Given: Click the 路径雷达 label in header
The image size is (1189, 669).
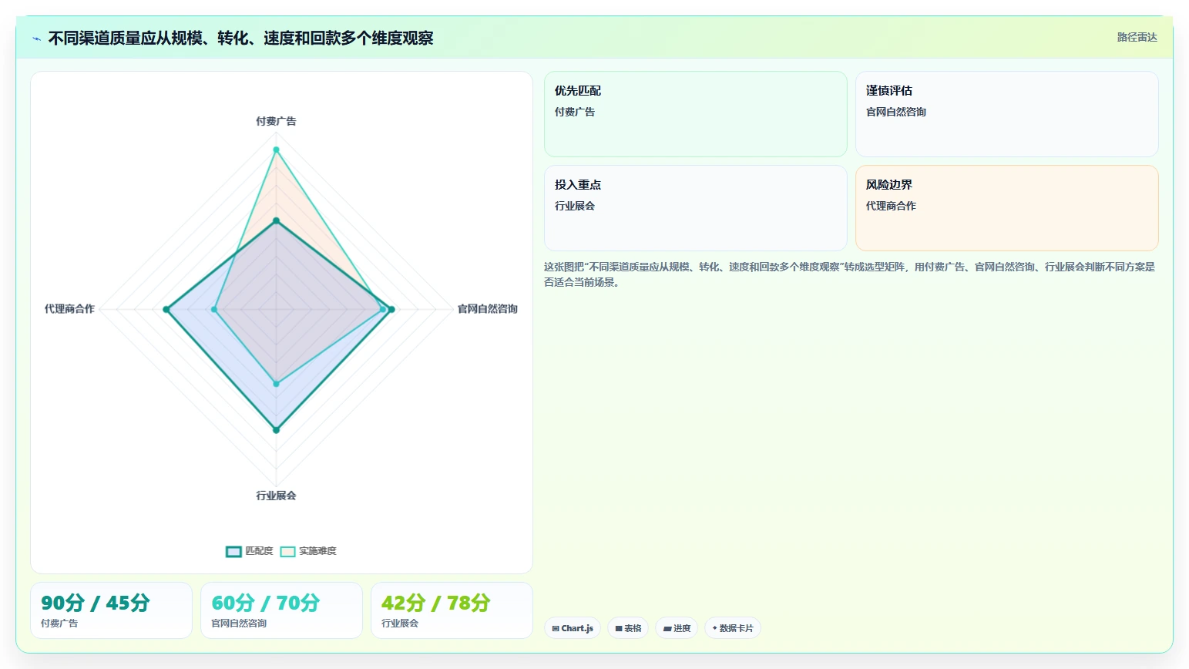Looking at the screenshot, I should click(x=1137, y=37).
